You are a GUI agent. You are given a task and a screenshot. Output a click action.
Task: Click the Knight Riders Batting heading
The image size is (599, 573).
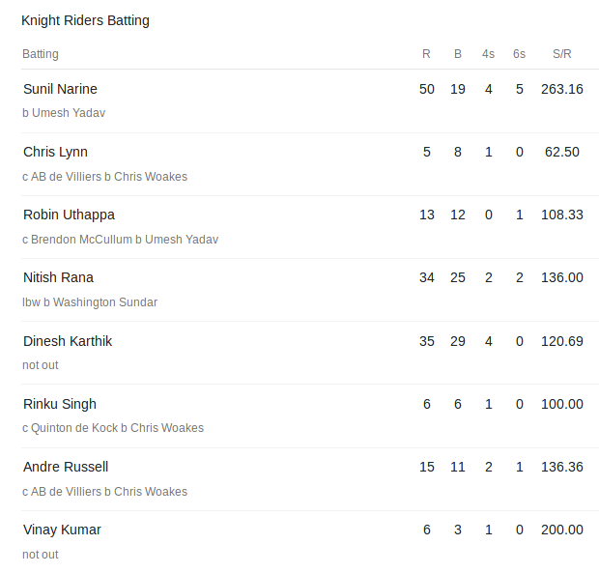coord(85,20)
